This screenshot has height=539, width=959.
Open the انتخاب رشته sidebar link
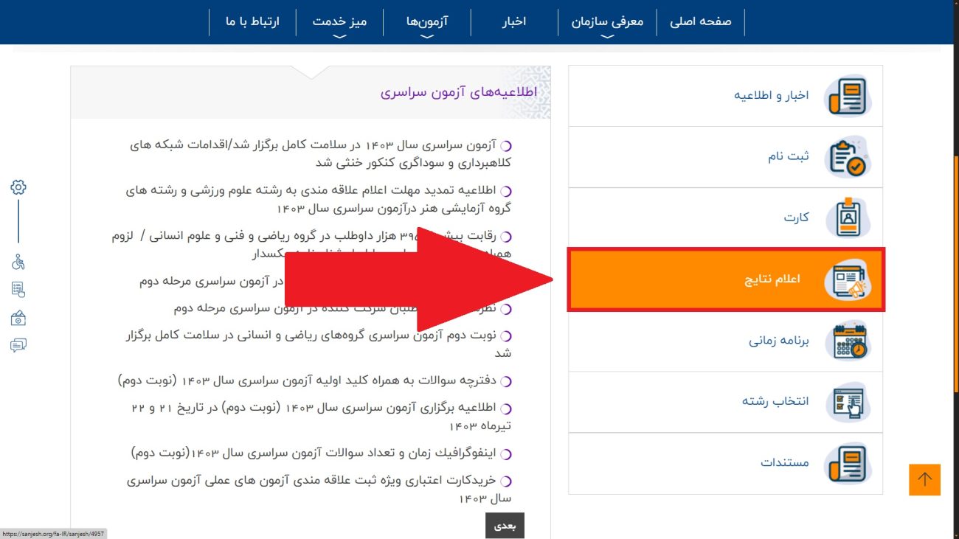pos(726,402)
